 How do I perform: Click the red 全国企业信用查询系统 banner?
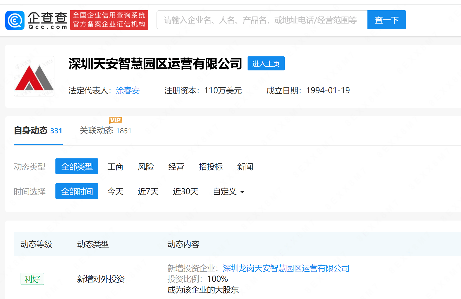tap(109, 20)
